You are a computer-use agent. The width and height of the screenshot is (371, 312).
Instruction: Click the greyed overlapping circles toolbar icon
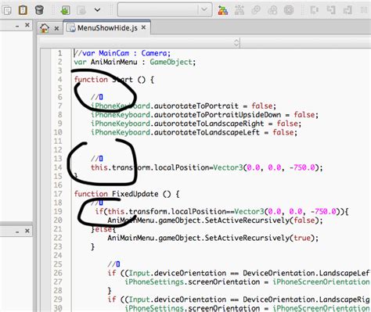click(272, 10)
